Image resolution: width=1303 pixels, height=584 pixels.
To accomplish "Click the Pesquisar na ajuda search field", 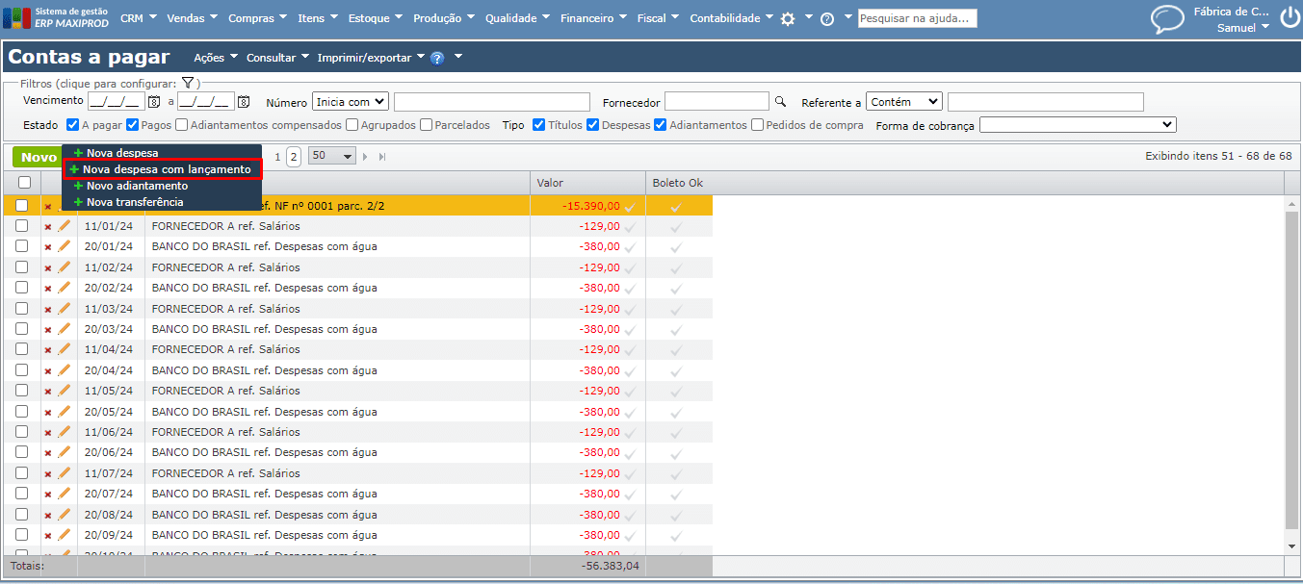I will pos(918,18).
